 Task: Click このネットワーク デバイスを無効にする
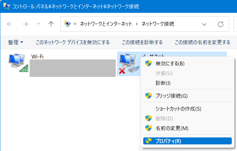point(72,42)
